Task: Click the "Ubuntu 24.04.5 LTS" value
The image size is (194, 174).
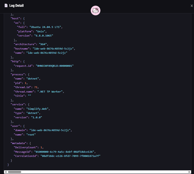Action: [x=45, y=27]
